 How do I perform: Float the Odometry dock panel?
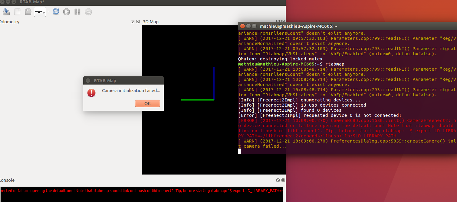[x=133, y=22]
